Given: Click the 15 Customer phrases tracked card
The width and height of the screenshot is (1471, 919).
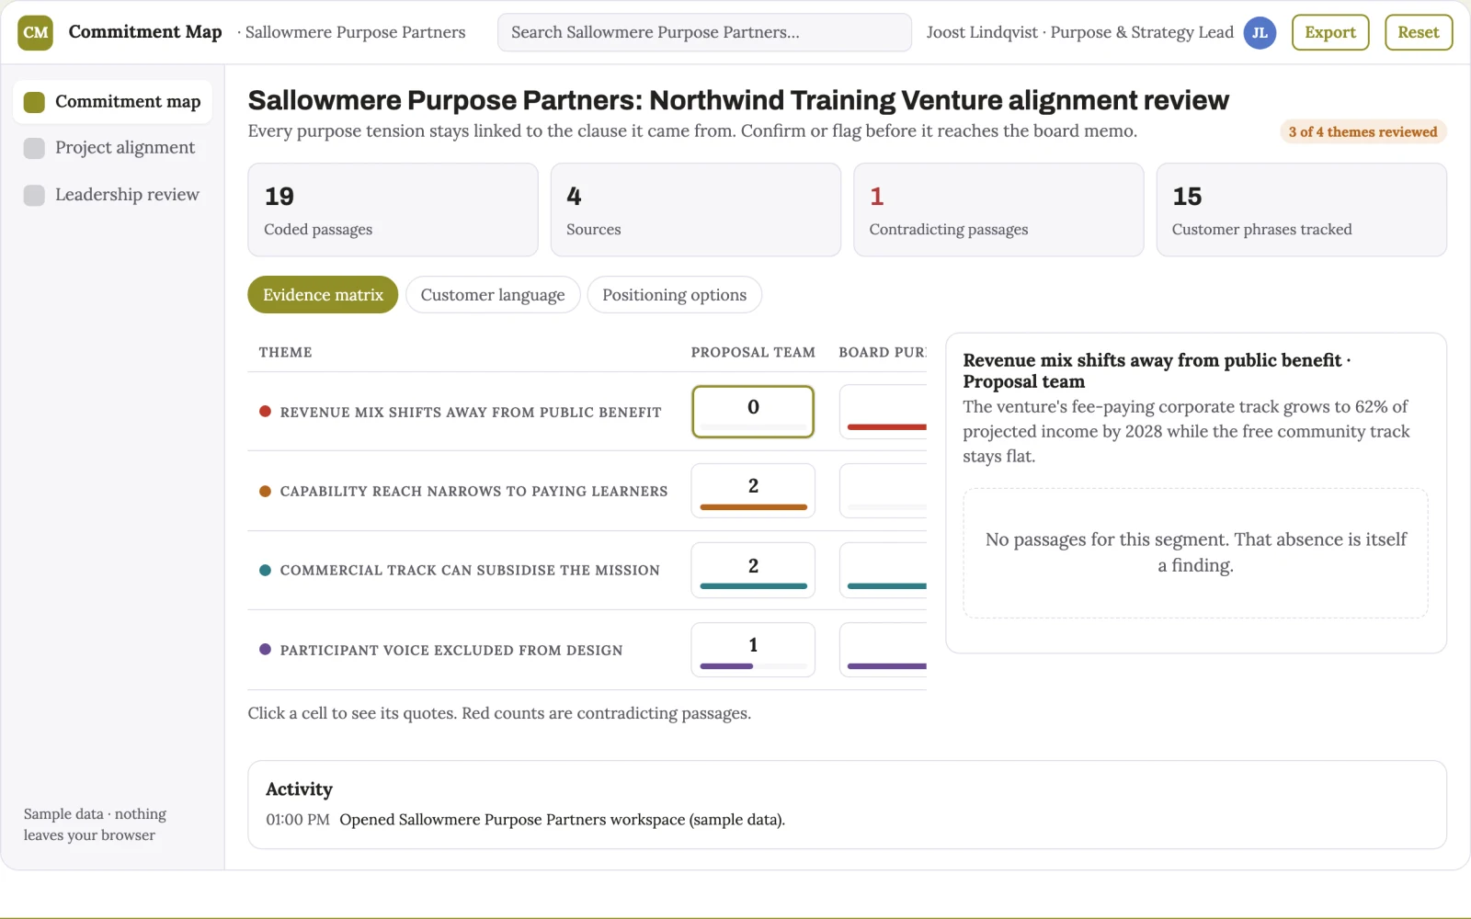Looking at the screenshot, I should 1302,210.
